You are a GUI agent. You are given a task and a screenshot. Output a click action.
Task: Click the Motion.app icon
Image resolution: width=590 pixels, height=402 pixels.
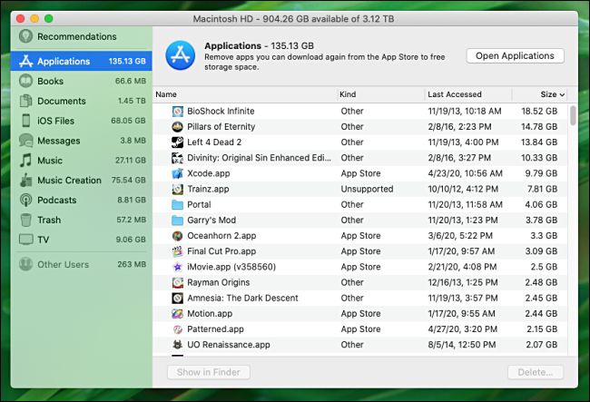[x=177, y=314]
